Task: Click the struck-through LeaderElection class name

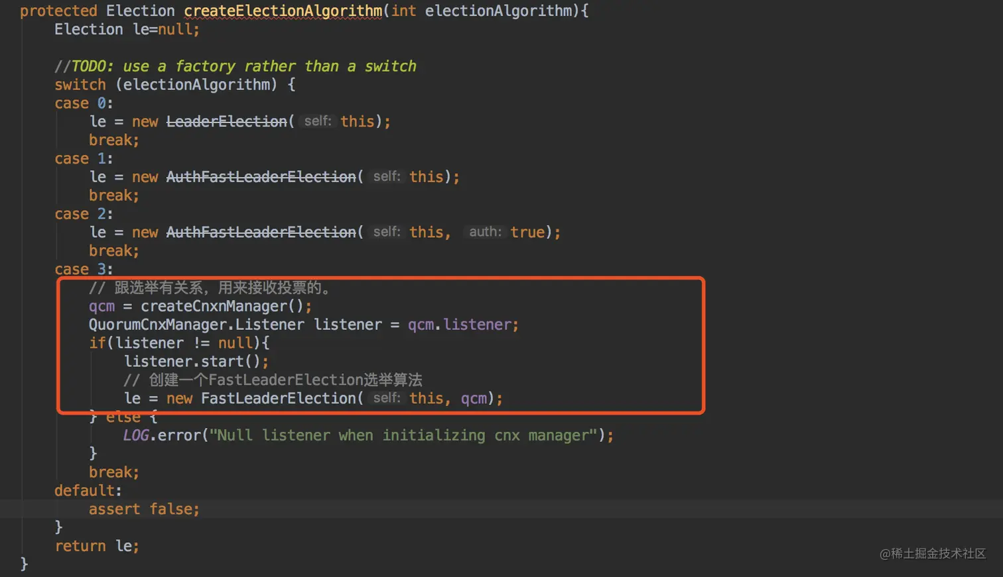Action: (226, 122)
